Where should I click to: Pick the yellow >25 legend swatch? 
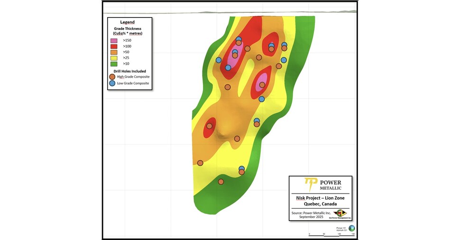coord(114,58)
